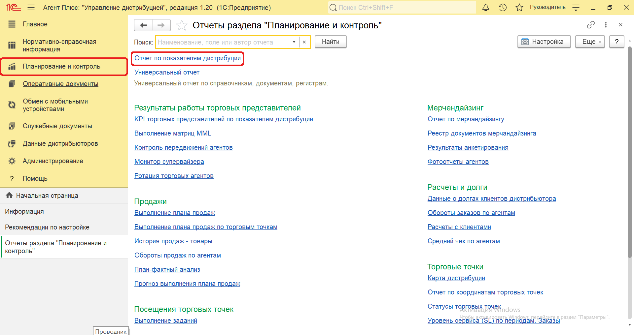Open Монитор супервайзера report
Image resolution: width=634 pixels, height=335 pixels.
(x=169, y=162)
